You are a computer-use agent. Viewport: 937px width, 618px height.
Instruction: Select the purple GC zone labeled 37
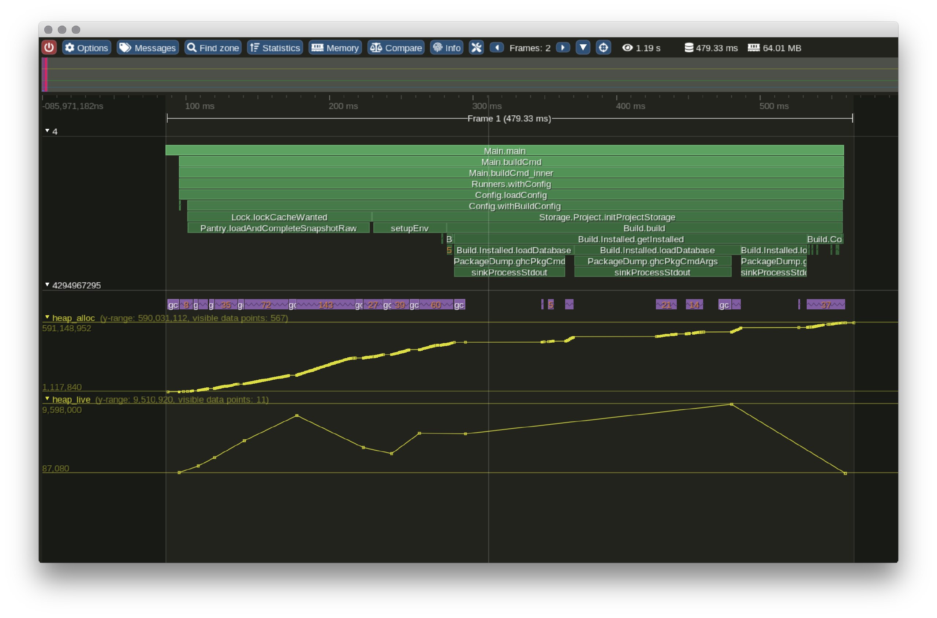pyautogui.click(x=825, y=304)
